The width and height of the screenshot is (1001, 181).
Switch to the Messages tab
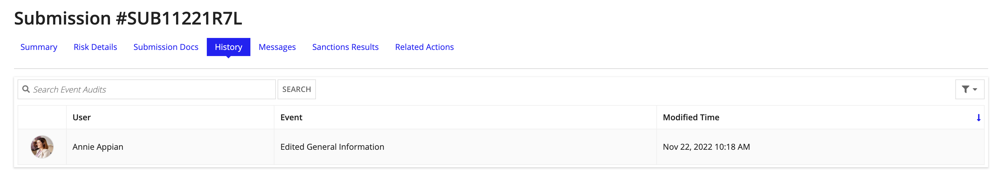click(277, 47)
